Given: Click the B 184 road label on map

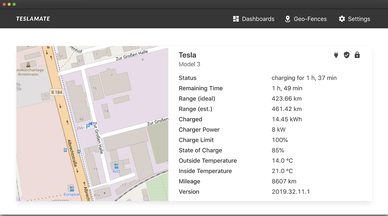Looking at the screenshot, I should point(56,92).
